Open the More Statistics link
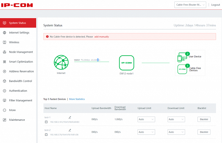The image size is (222, 143). [77, 99]
